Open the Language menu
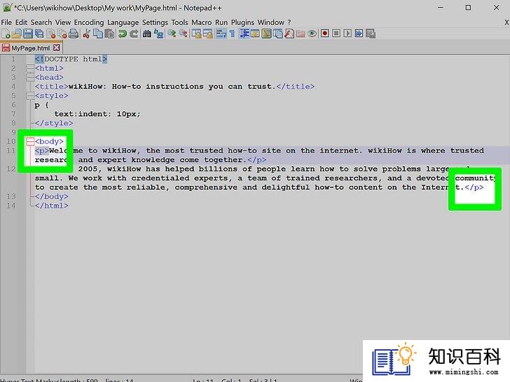This screenshot has width=510, height=382. [123, 22]
